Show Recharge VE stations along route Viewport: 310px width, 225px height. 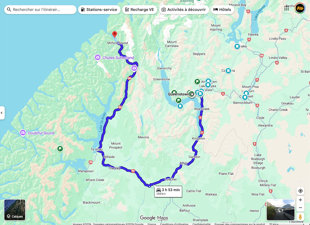click(139, 10)
